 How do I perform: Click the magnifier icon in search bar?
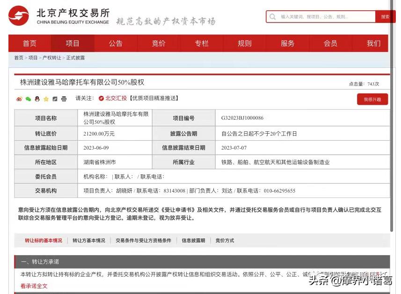pos(272,16)
